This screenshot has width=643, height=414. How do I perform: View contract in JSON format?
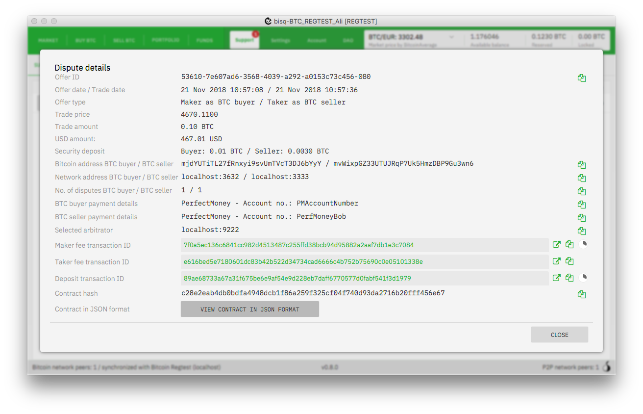(x=250, y=309)
